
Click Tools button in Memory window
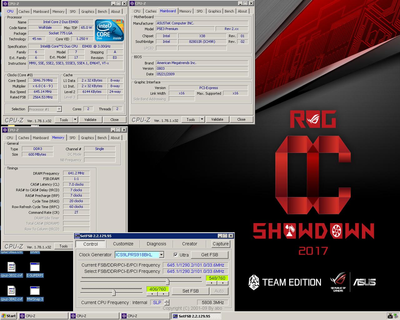[63, 246]
